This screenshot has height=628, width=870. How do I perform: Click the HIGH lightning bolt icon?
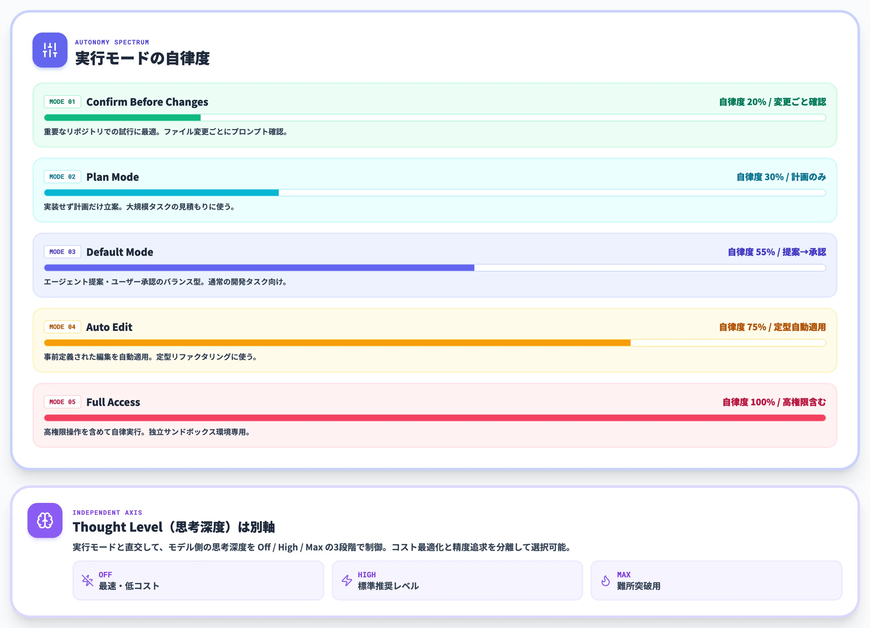[347, 580]
